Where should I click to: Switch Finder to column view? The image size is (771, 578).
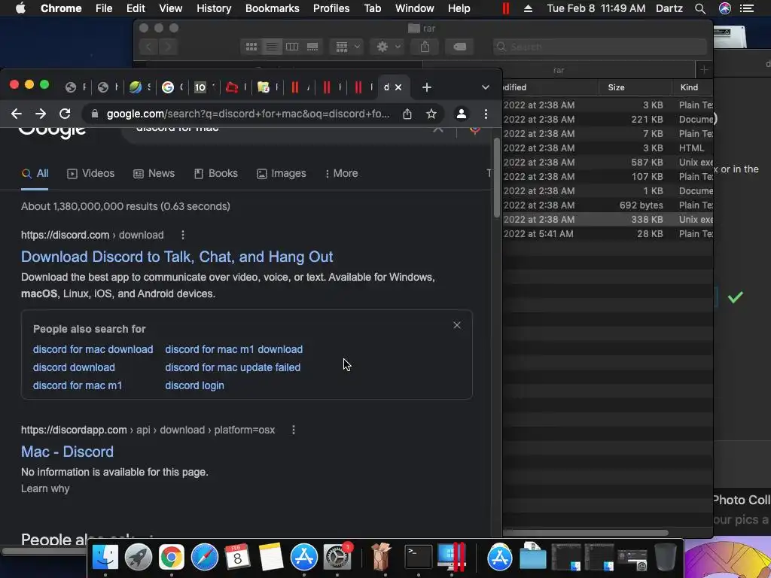coord(292,47)
